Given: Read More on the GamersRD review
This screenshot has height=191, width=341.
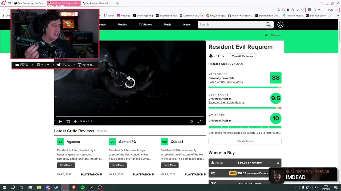Looking at the screenshot, I should tap(118, 165).
